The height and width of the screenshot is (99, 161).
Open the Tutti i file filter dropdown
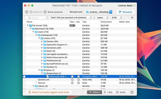71,18
